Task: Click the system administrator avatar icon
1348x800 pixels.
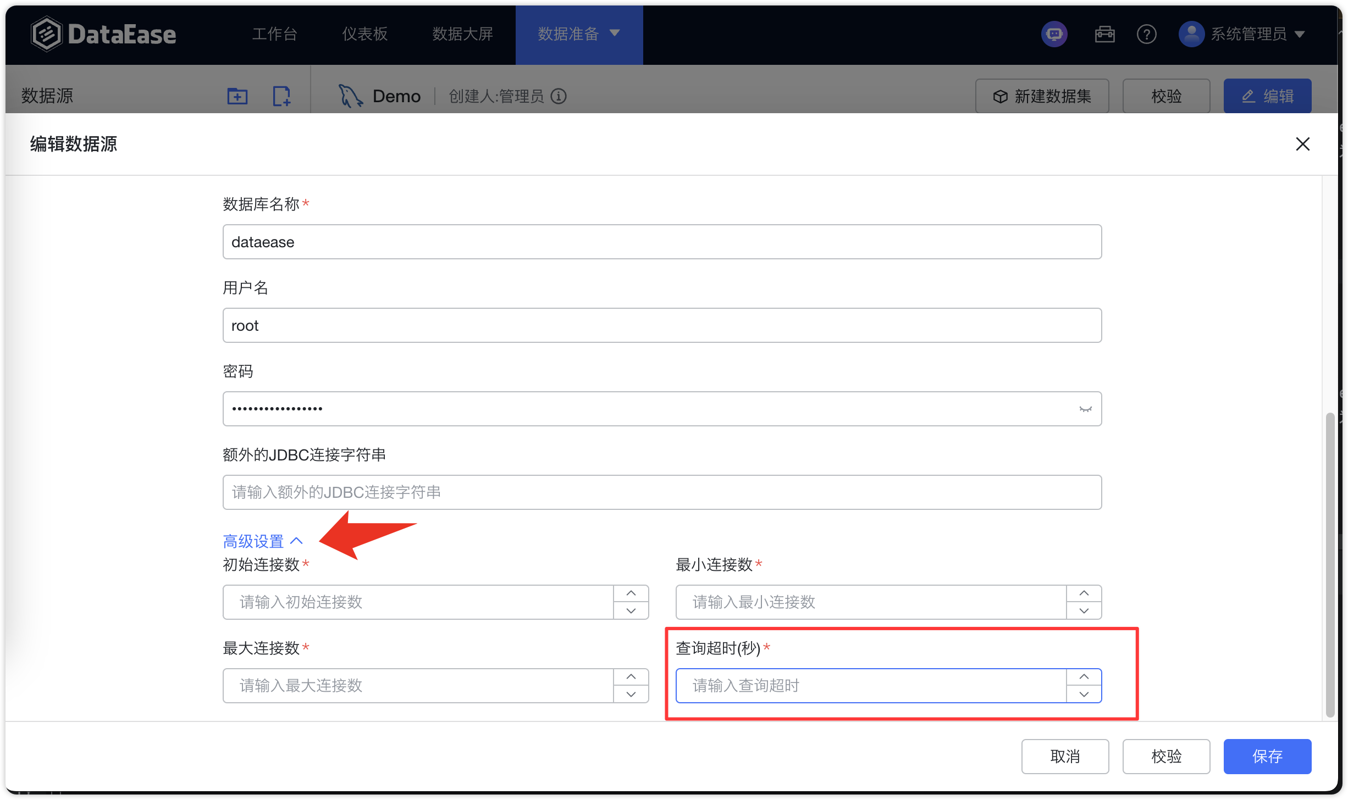Action: (x=1191, y=34)
